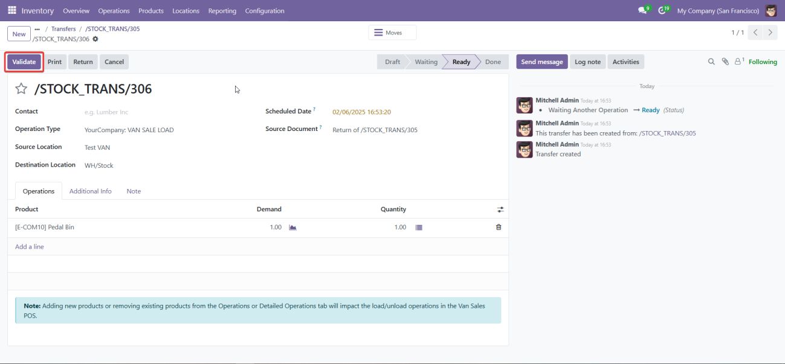
Task: Search the chatter messages with the magnifier icon
Action: coord(711,62)
